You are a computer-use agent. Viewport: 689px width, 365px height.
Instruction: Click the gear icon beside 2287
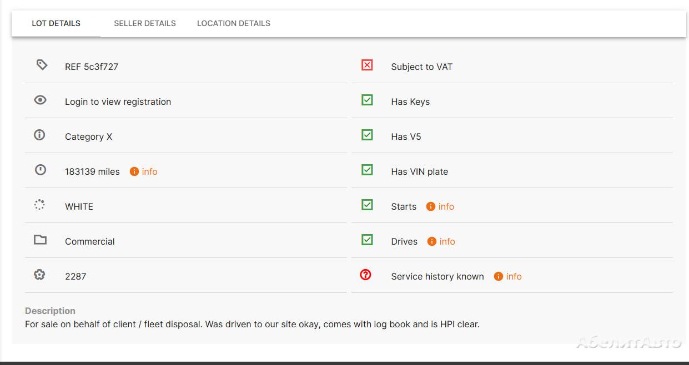[39, 275]
